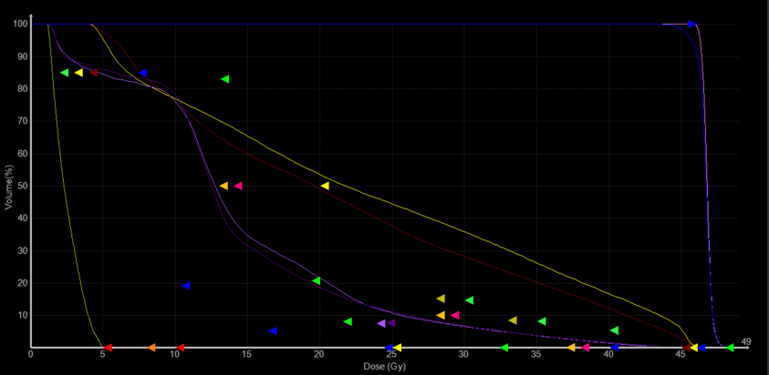
Task: Click the green marker at 15% volume near 30 Gy
Action: point(469,300)
